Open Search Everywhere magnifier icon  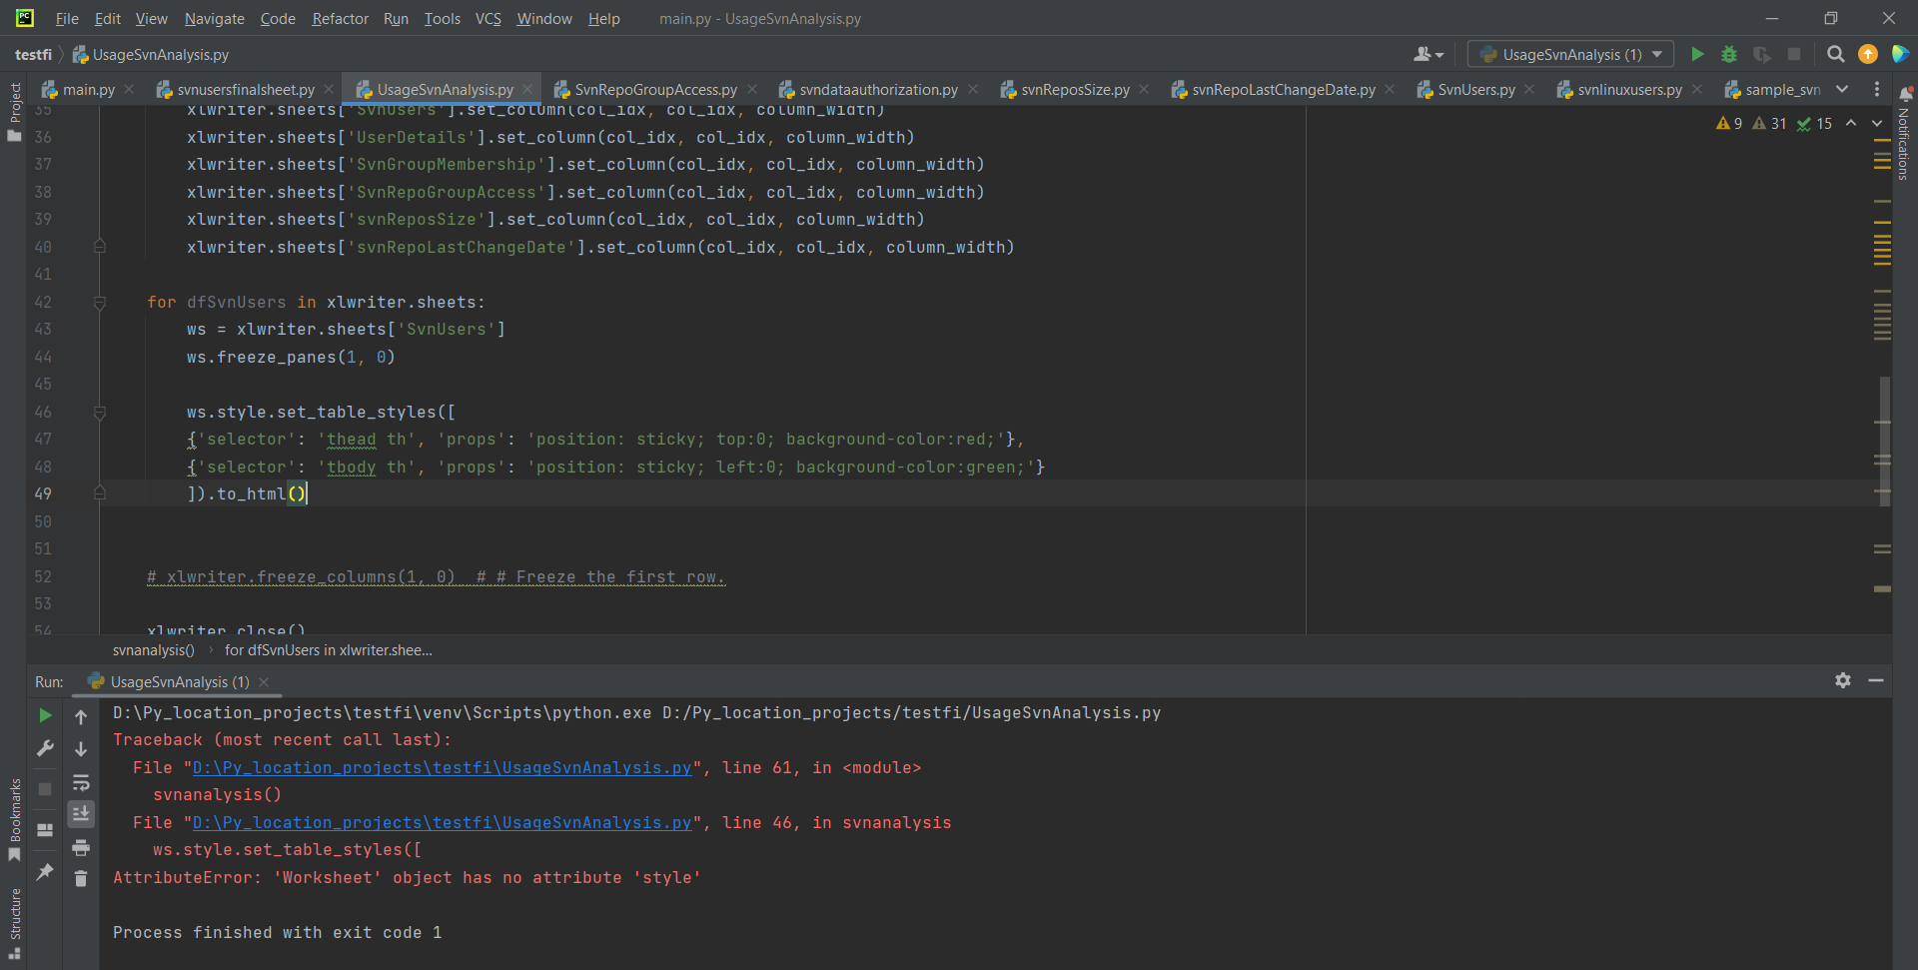(x=1835, y=54)
